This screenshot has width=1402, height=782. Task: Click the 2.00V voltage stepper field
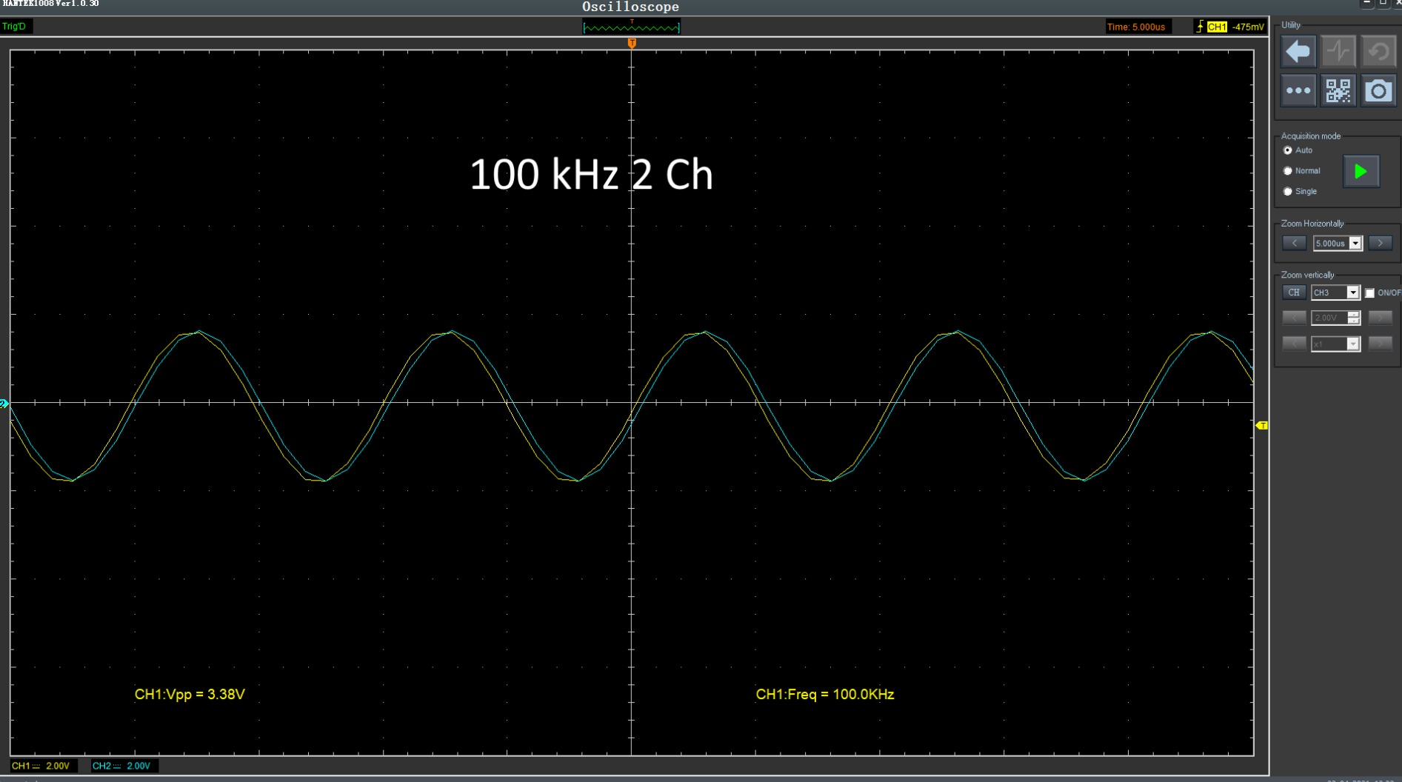click(x=1335, y=318)
